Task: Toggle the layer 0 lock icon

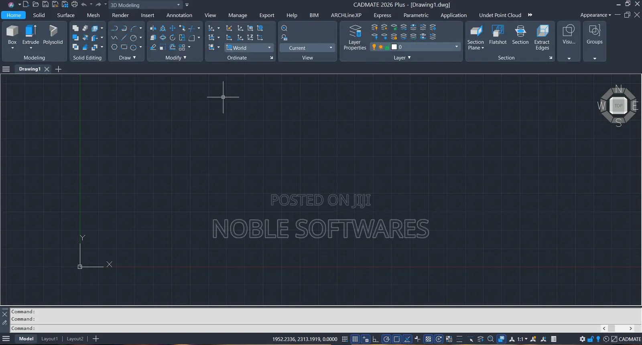Action: (387, 47)
